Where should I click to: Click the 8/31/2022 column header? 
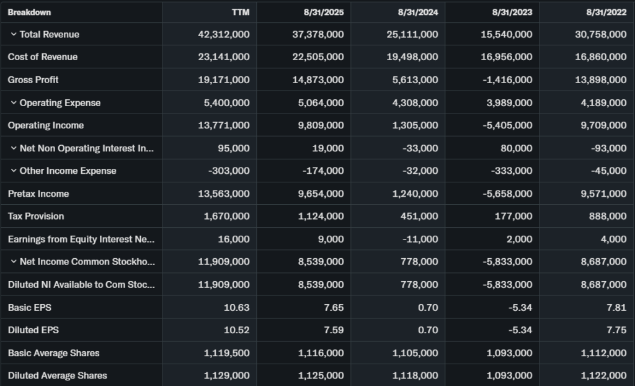[x=608, y=12]
